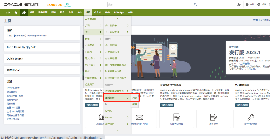Open the 报告 menu
The height and width of the screenshot is (139, 270).
62,12
